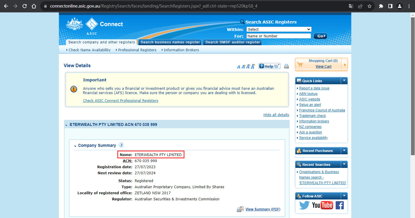Image resolution: width=415 pixels, height=218 pixels.
Task: Click the ACN abbreviation label
Action: point(128,161)
